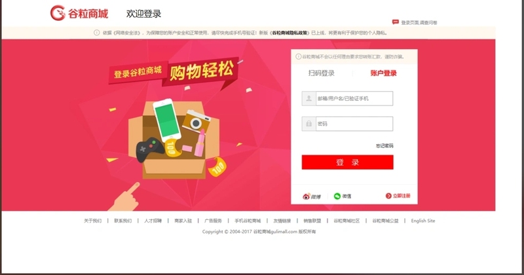Click the lock icon beside password field
Screen dimensions: 524x275
(x=309, y=124)
